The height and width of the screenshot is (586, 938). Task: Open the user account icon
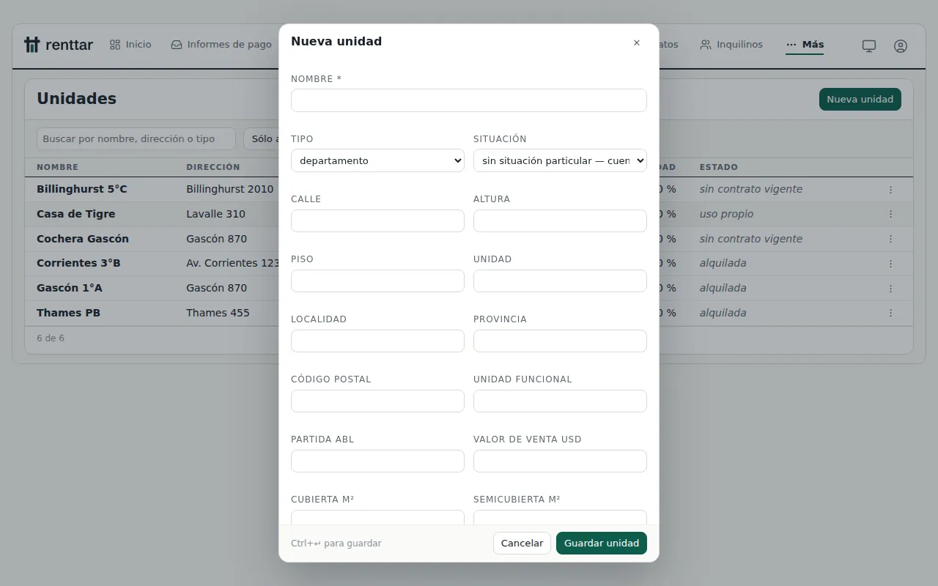pyautogui.click(x=901, y=45)
